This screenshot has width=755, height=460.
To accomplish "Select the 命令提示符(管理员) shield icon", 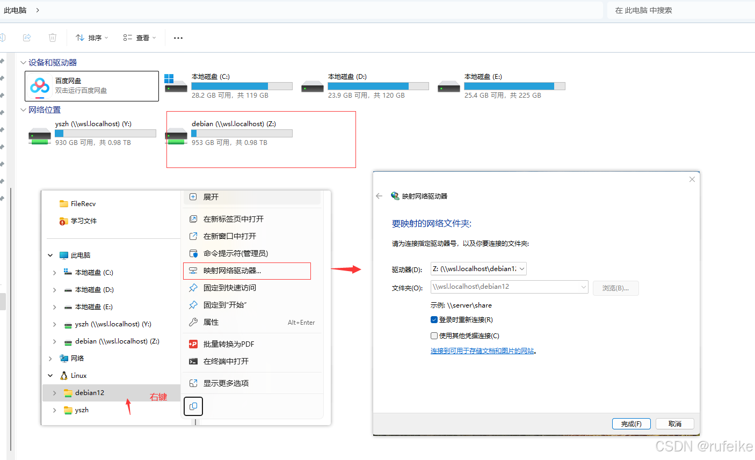I will pyautogui.click(x=193, y=253).
